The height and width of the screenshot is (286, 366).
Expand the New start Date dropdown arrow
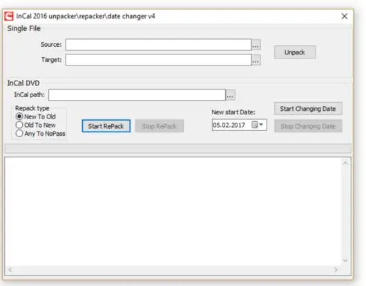[261, 125]
